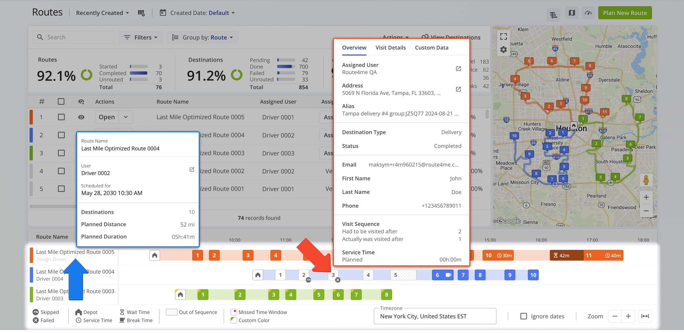The width and height of the screenshot is (684, 333).
Task: Expand the Recently Created dropdown
Action: pyautogui.click(x=102, y=13)
